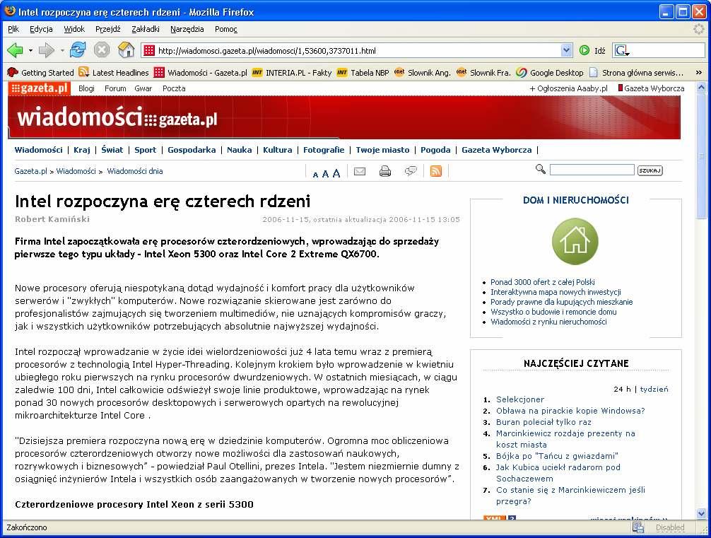
Task: Click the green Go (Idź) icon
Action: [x=584, y=50]
